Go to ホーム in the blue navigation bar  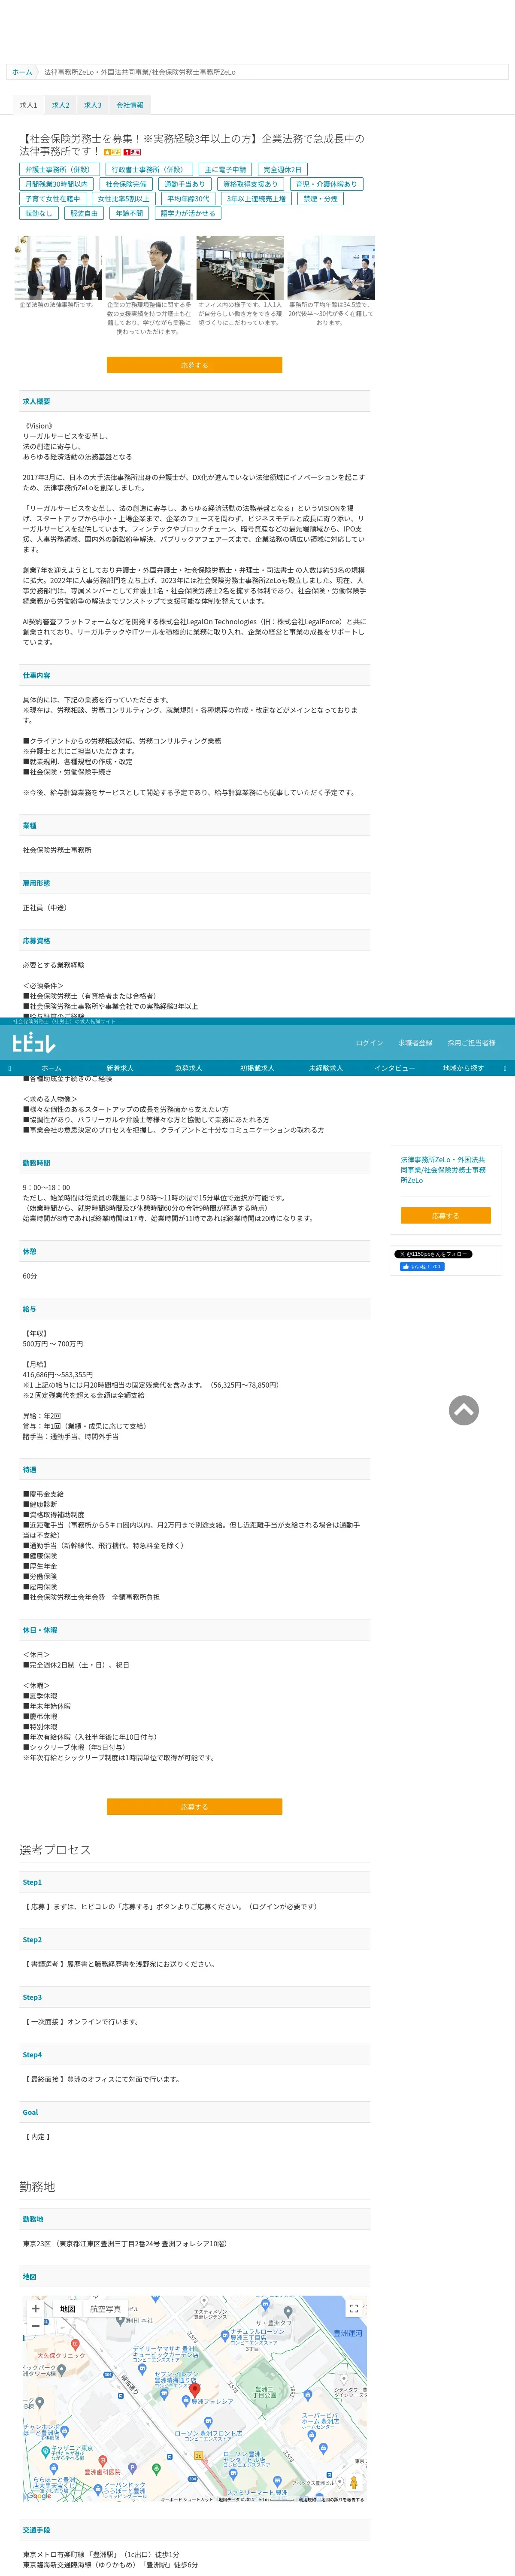(x=51, y=1068)
